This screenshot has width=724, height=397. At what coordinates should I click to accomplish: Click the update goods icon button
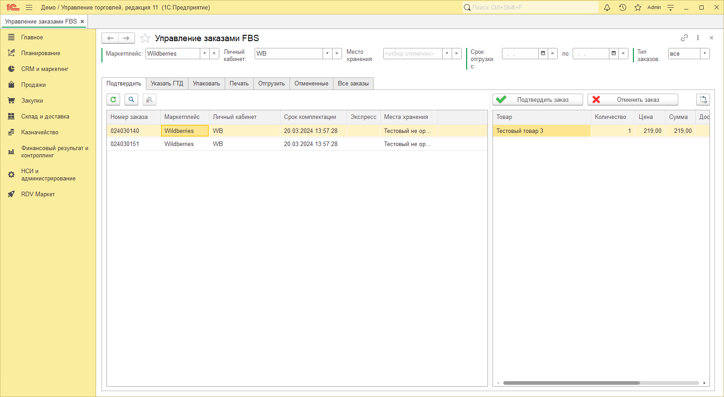(703, 99)
